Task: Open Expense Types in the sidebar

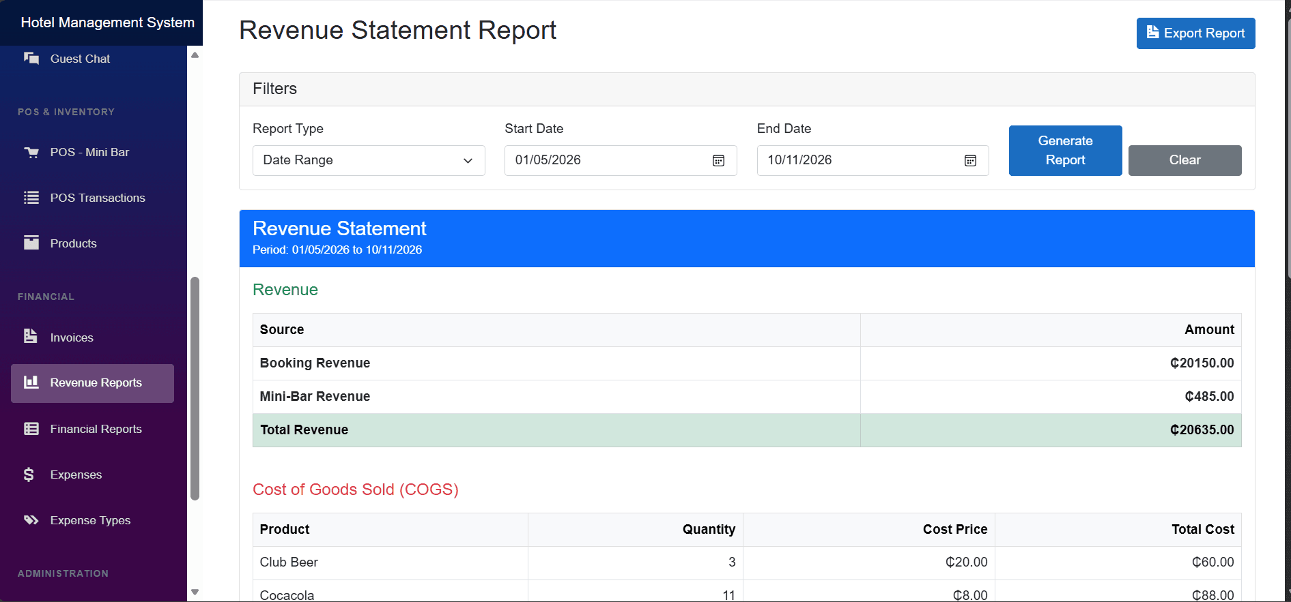Action: point(93,520)
